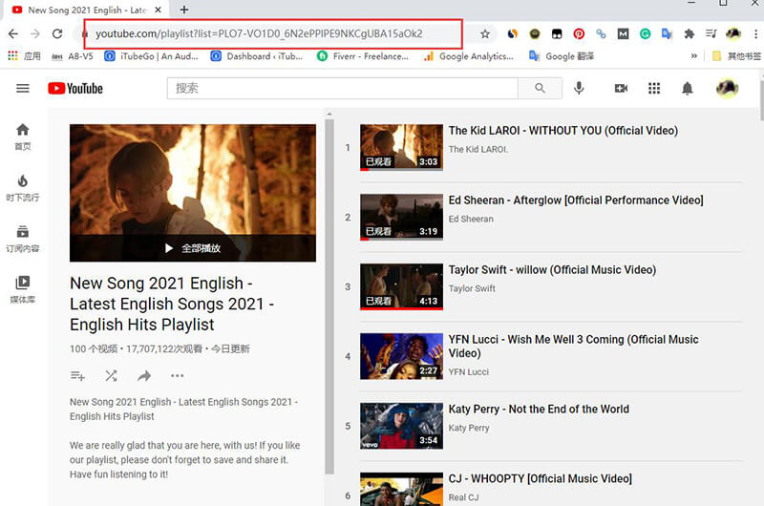The width and height of the screenshot is (764, 506).
Task: Open Katy Perry video thumbnail
Action: click(x=401, y=426)
